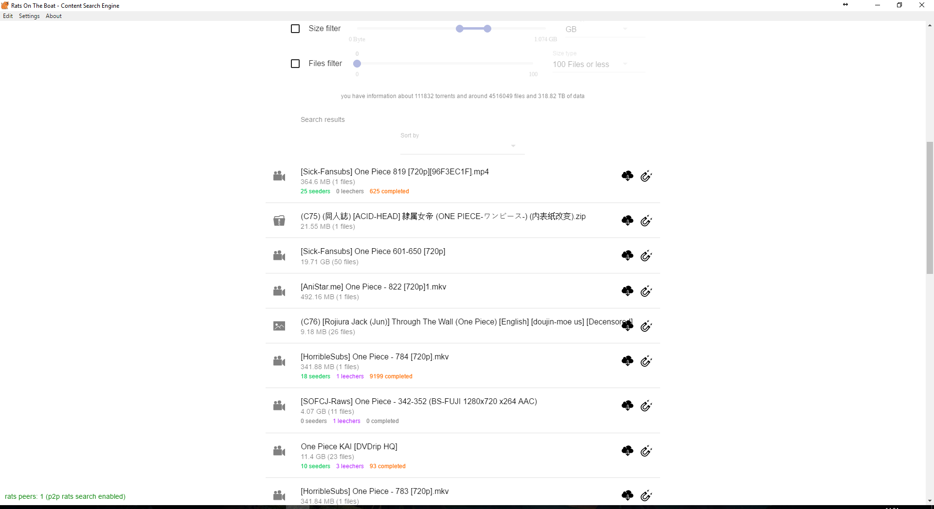Open magnet link for One Piece KAI
This screenshot has height=509, width=934.
(x=646, y=451)
